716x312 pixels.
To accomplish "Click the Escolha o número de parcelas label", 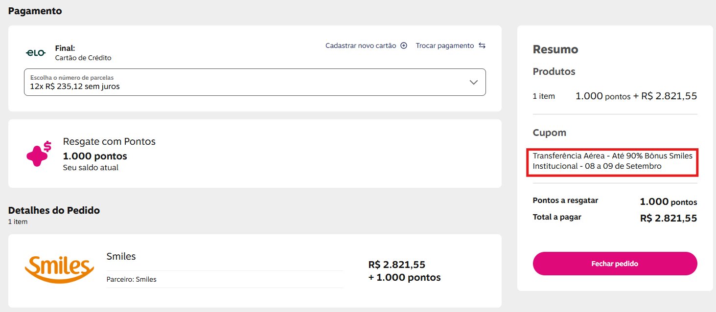I will point(72,78).
